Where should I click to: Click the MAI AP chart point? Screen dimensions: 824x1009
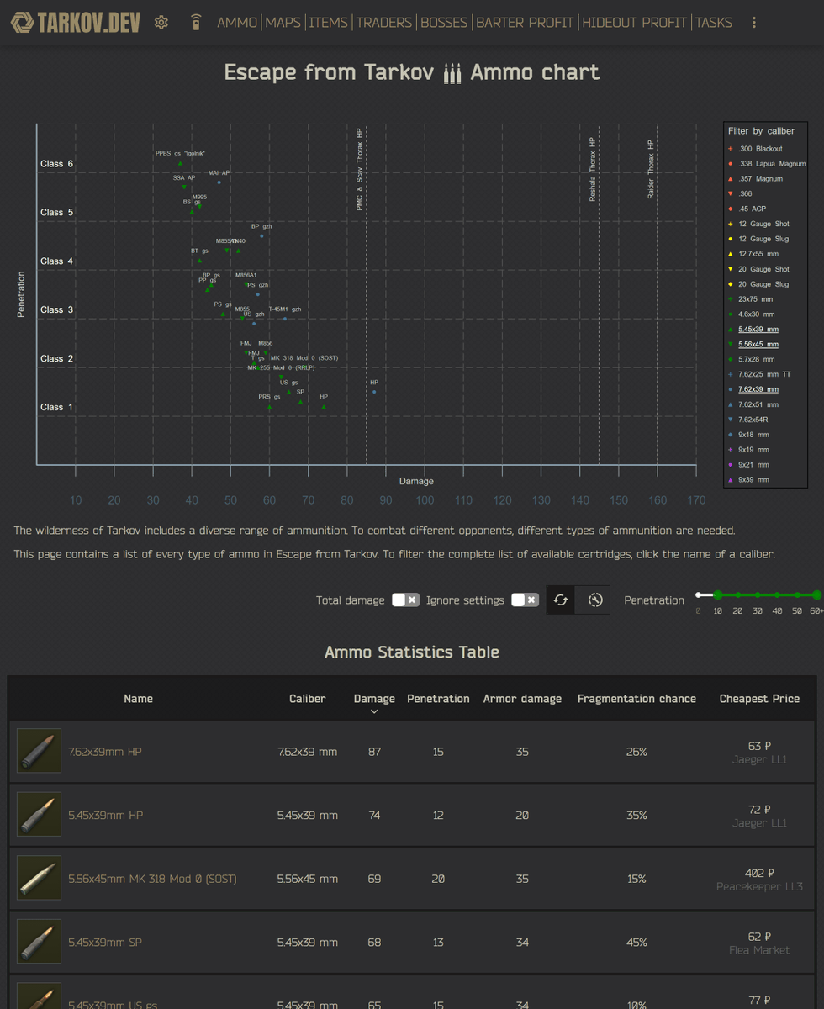(x=219, y=182)
